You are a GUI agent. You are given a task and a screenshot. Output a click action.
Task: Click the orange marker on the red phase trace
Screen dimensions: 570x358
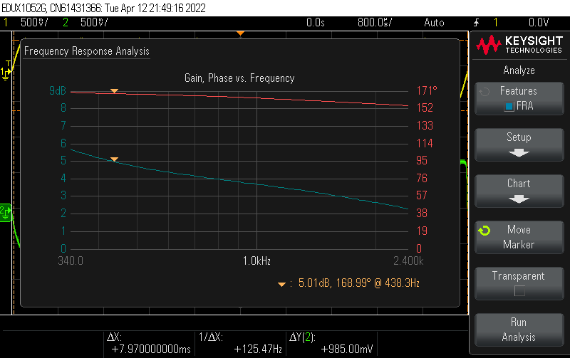(114, 91)
